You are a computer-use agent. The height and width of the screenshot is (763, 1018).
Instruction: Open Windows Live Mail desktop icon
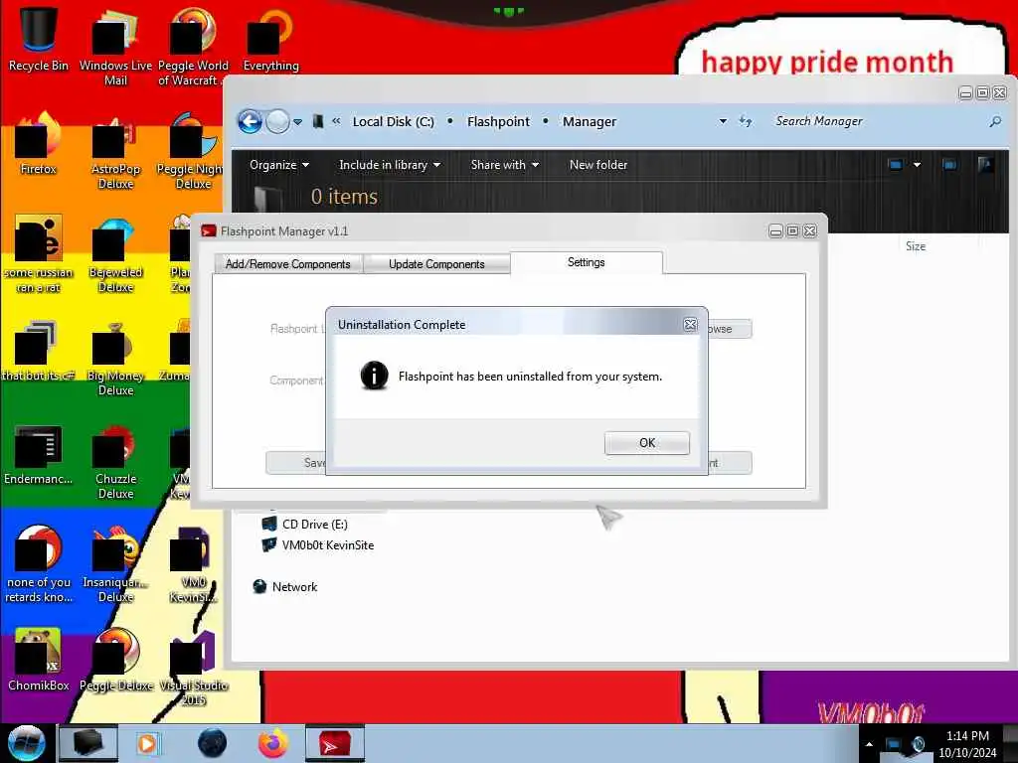click(115, 47)
